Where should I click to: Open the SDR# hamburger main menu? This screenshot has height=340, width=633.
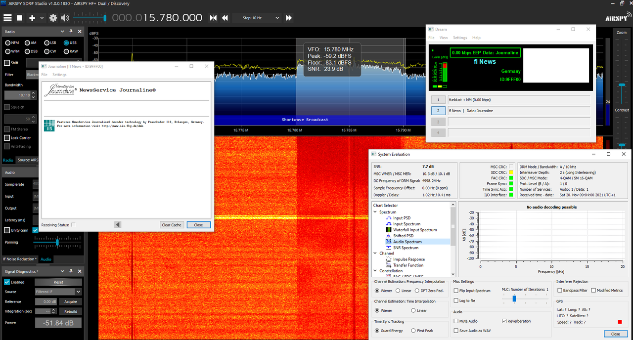click(x=7, y=18)
